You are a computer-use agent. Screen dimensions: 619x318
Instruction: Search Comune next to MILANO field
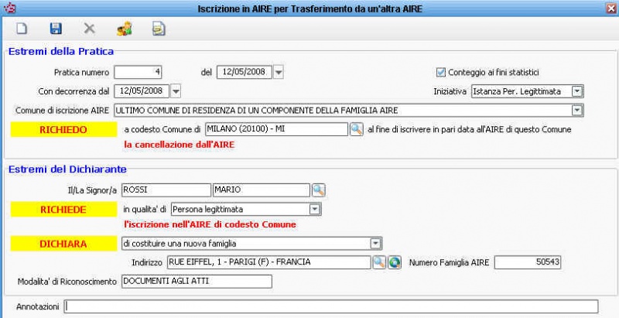pos(357,129)
